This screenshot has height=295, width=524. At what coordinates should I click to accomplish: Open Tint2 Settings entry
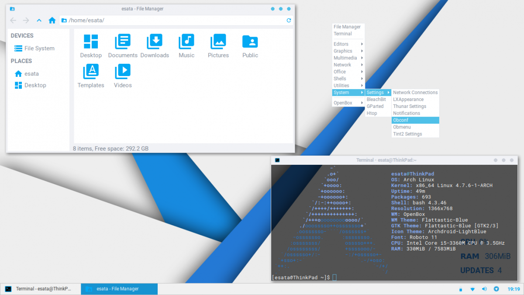pos(415,134)
